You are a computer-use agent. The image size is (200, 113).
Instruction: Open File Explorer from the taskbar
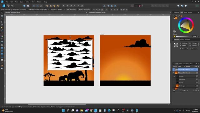tap(82, 110)
